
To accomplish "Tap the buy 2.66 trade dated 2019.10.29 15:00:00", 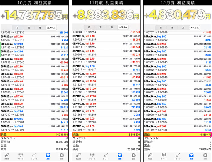I will (x=34, y=121).
